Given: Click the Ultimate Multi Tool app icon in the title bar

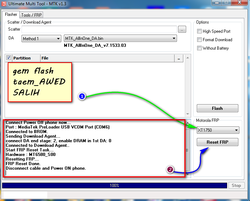Looking at the screenshot, I should pos(4,4).
